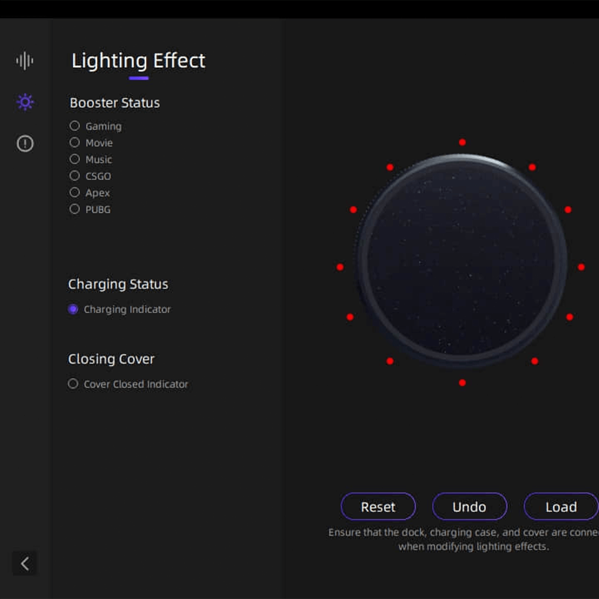Click the topmost red LED dot

[462, 142]
